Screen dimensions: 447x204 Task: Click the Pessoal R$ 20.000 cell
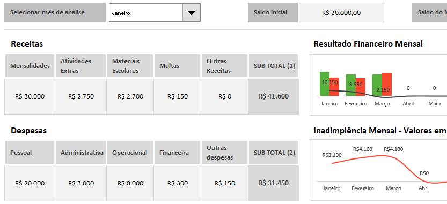[30, 183]
